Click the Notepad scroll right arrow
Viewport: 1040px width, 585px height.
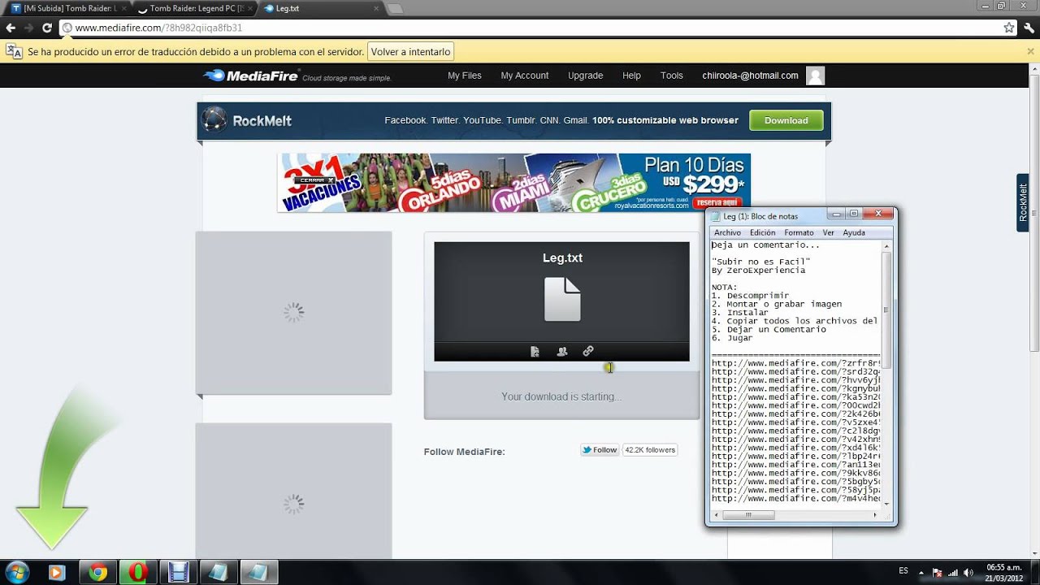tap(875, 514)
